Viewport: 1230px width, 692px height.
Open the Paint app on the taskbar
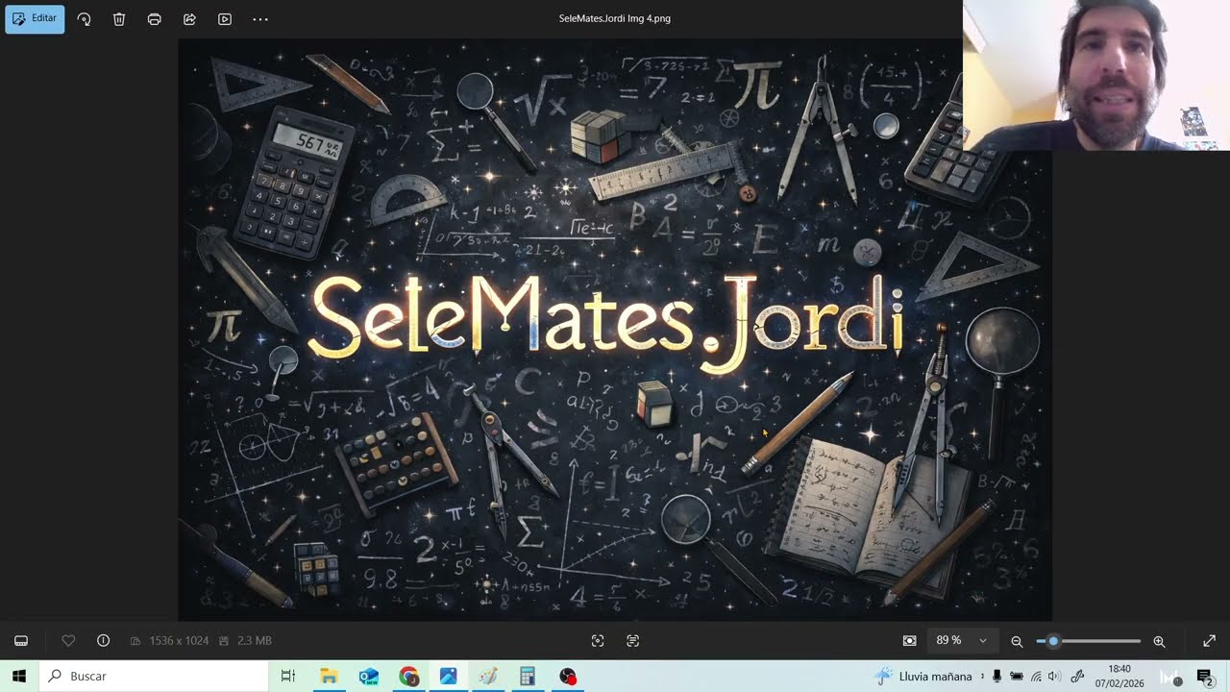[x=488, y=677]
